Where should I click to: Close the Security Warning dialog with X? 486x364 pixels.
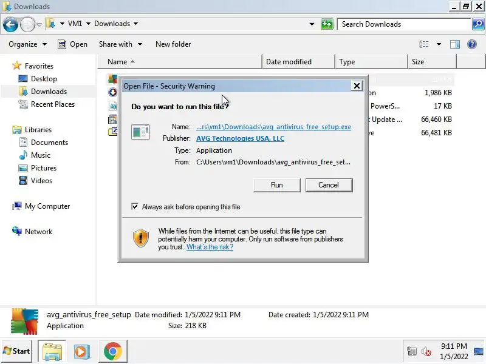[357, 86]
